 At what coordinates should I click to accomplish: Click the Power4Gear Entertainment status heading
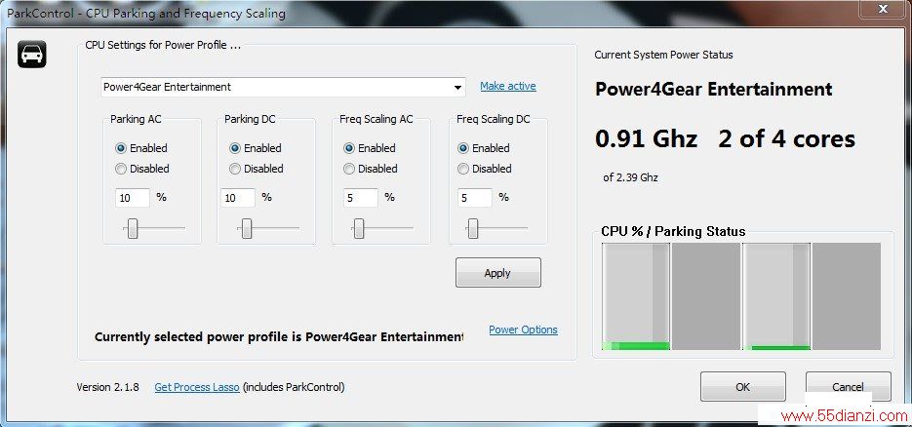[x=714, y=90]
